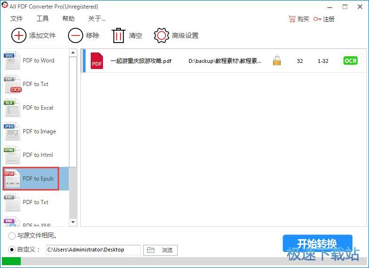The image size is (369, 268).
Task: Click the 浏览 browse button
Action: 160,250
